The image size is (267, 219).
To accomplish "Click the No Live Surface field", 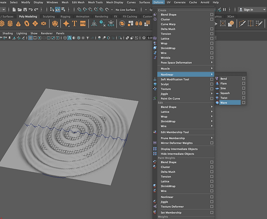I will click(x=125, y=10).
